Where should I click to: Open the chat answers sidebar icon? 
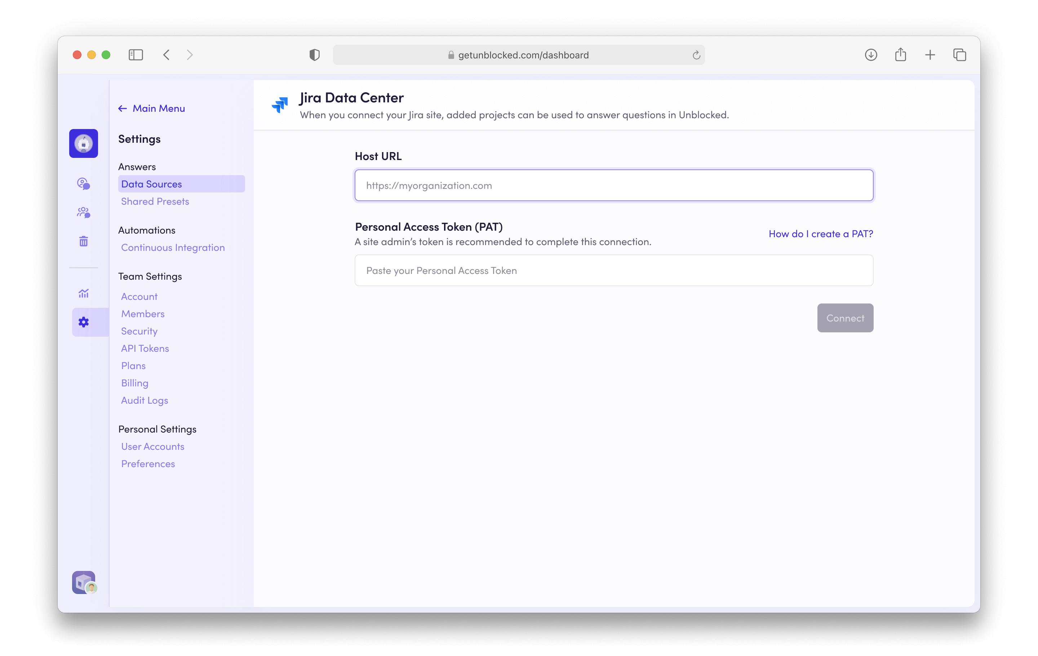pos(83,183)
